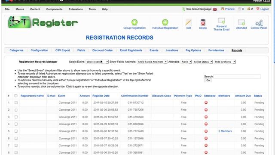
Task: Click the DT Register logo
Action: point(43,22)
